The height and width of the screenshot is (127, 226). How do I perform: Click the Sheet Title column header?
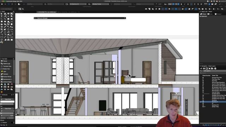(215, 75)
